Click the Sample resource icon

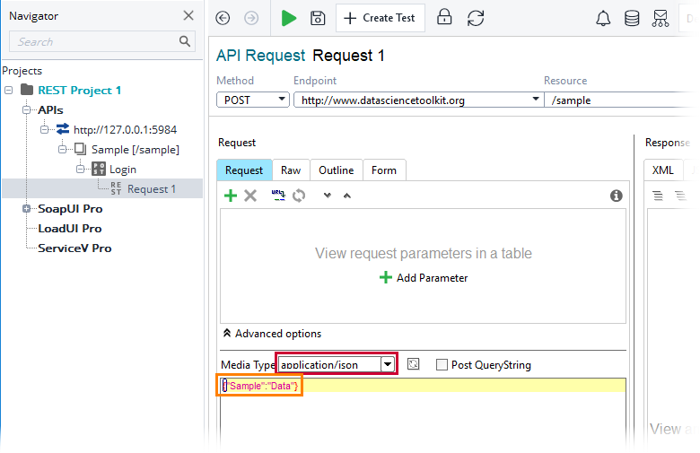pyautogui.click(x=81, y=149)
